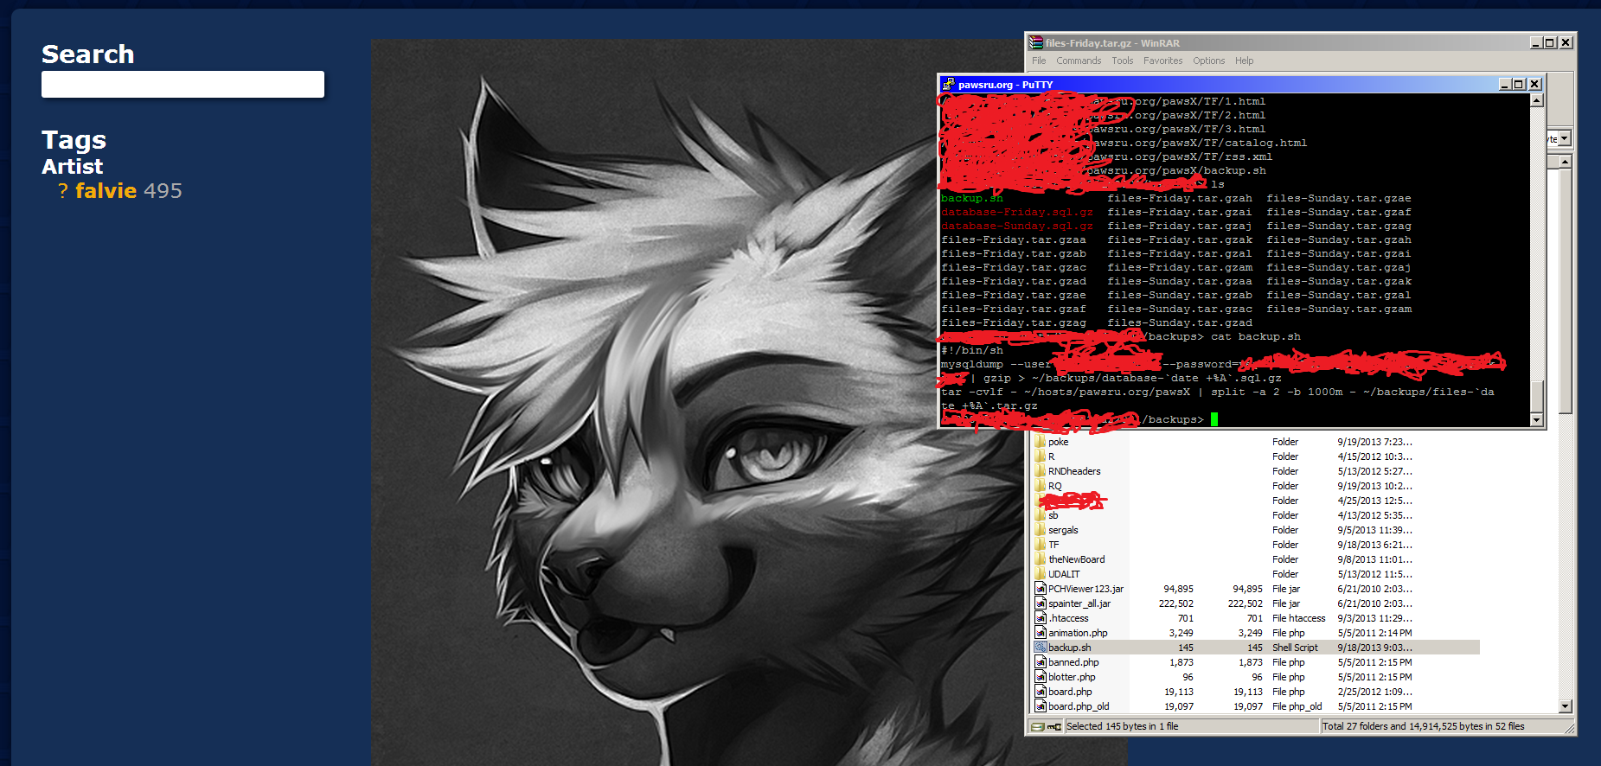
Task: Click the key icon in WinRAR status bar
Action: pyautogui.click(x=1054, y=727)
